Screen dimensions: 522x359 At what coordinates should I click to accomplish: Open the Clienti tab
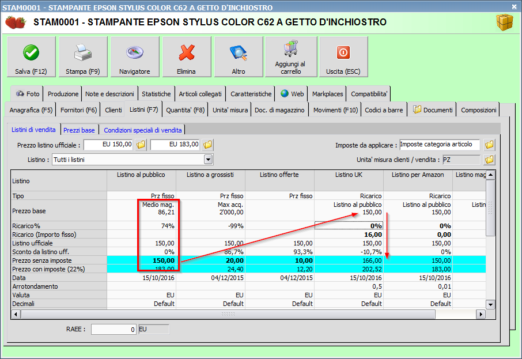point(113,110)
